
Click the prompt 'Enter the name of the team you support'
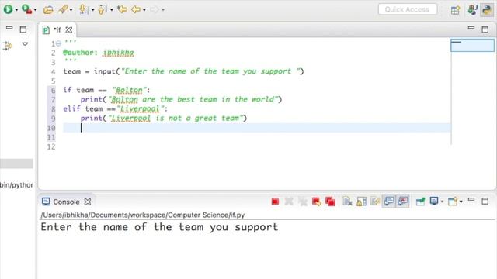click(x=159, y=227)
